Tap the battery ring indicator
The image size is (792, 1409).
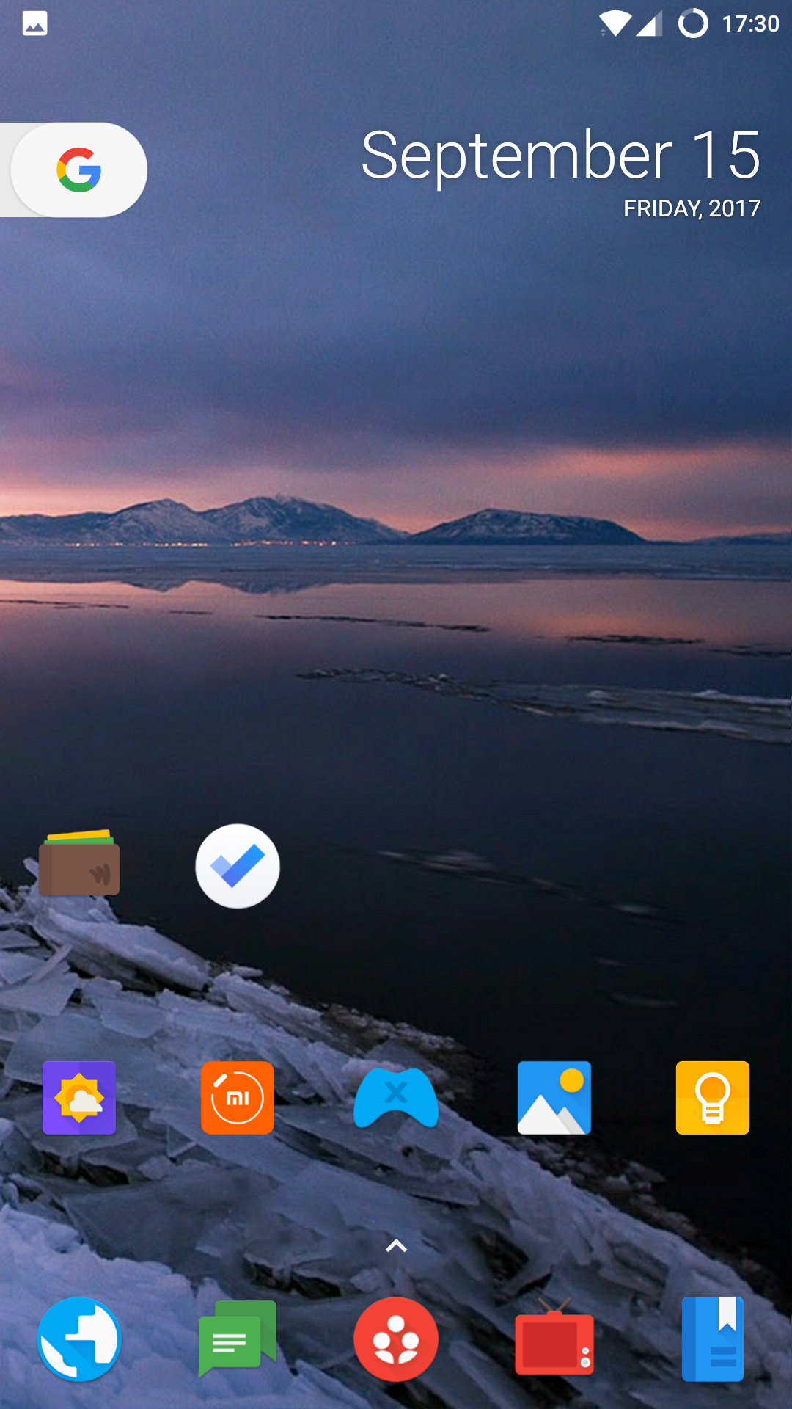point(693,23)
